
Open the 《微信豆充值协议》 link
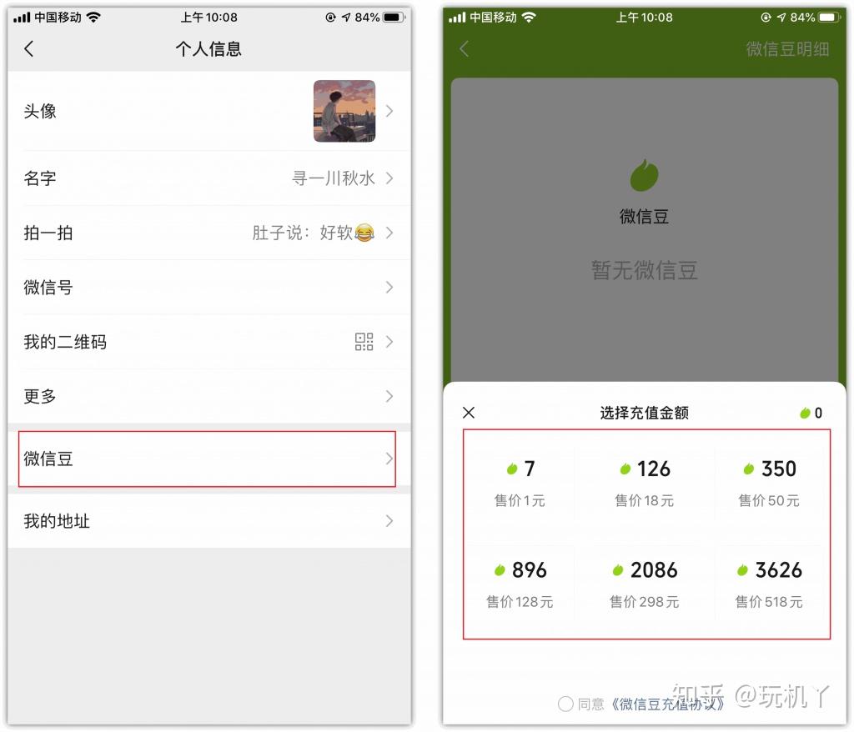pos(666,704)
